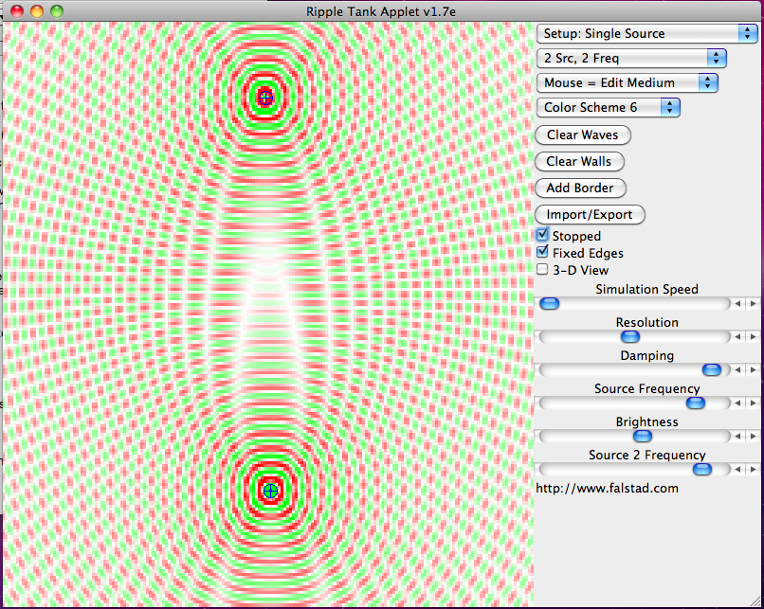The height and width of the screenshot is (609, 764).
Task: Open the Import/Export dialog
Action: (x=590, y=215)
